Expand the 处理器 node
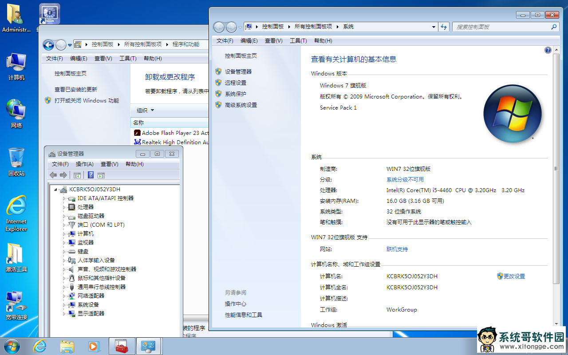The image size is (568, 355). (x=64, y=207)
